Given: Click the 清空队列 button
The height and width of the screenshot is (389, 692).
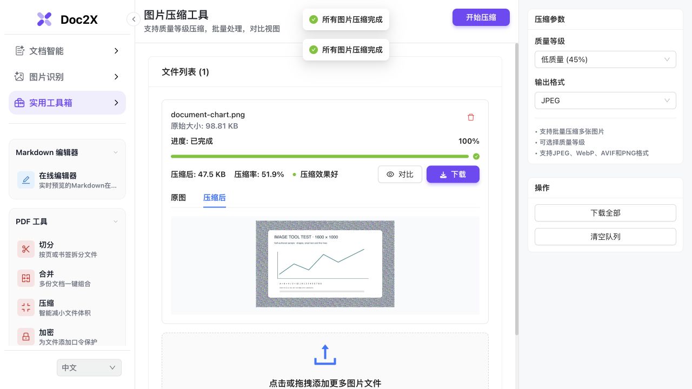Looking at the screenshot, I should [x=605, y=237].
